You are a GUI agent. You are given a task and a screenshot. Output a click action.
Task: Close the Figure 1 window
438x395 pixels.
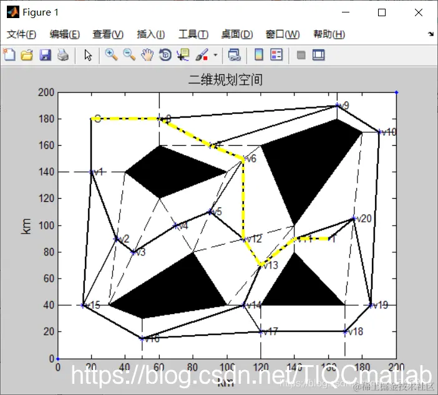pos(419,12)
